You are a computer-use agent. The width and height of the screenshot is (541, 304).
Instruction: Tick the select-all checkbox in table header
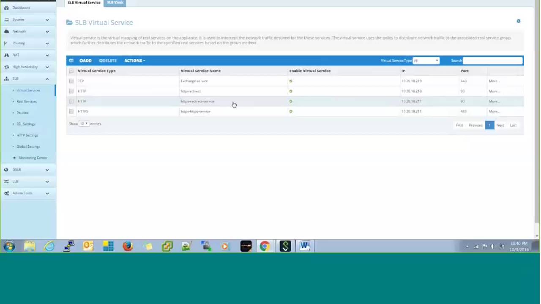pos(71,71)
